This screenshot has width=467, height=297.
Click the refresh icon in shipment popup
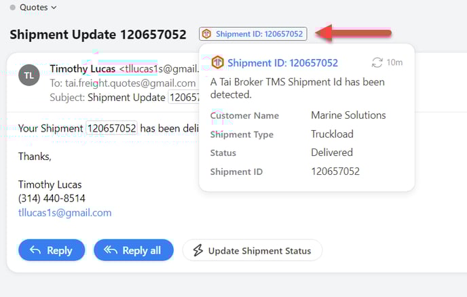(x=377, y=62)
